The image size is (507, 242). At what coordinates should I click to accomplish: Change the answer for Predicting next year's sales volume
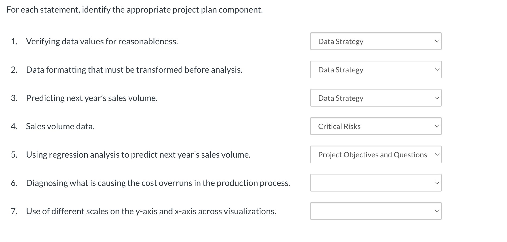pos(375,98)
